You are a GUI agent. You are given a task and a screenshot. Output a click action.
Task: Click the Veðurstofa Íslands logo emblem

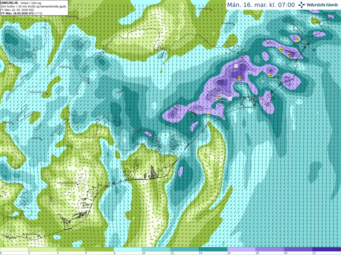pyautogui.click(x=302, y=5)
